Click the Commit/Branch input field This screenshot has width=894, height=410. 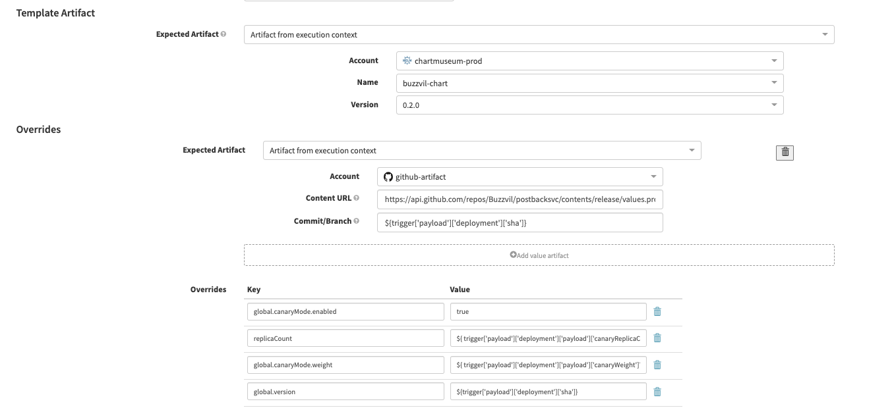[520, 223]
